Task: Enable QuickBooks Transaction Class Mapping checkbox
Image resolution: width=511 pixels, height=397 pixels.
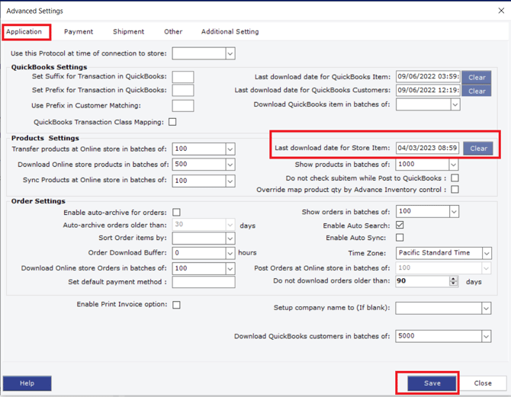Action: [172, 122]
